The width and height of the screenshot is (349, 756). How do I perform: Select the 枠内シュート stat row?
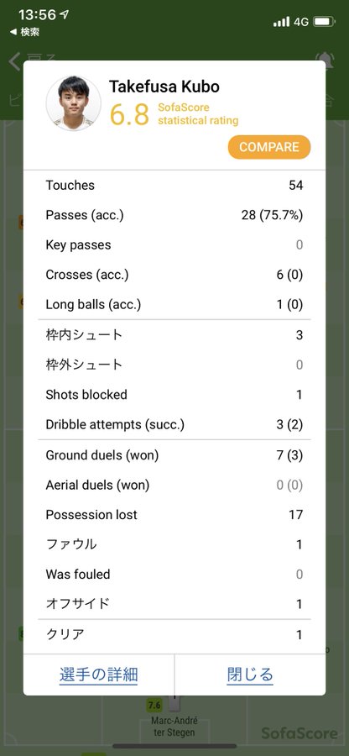tap(174, 334)
